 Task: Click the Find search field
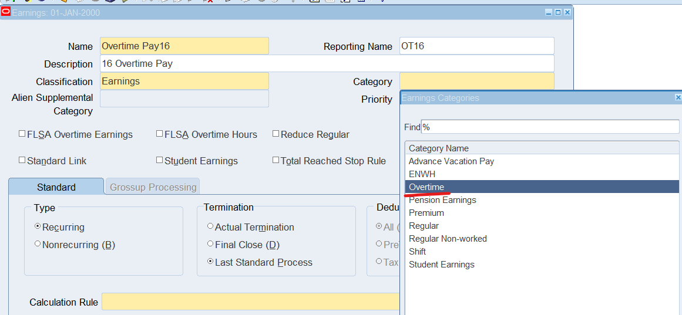pyautogui.click(x=549, y=127)
